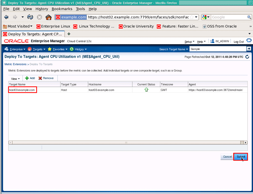Go back with the browser Back arrow
253x194 pixels.
coord(6,17)
